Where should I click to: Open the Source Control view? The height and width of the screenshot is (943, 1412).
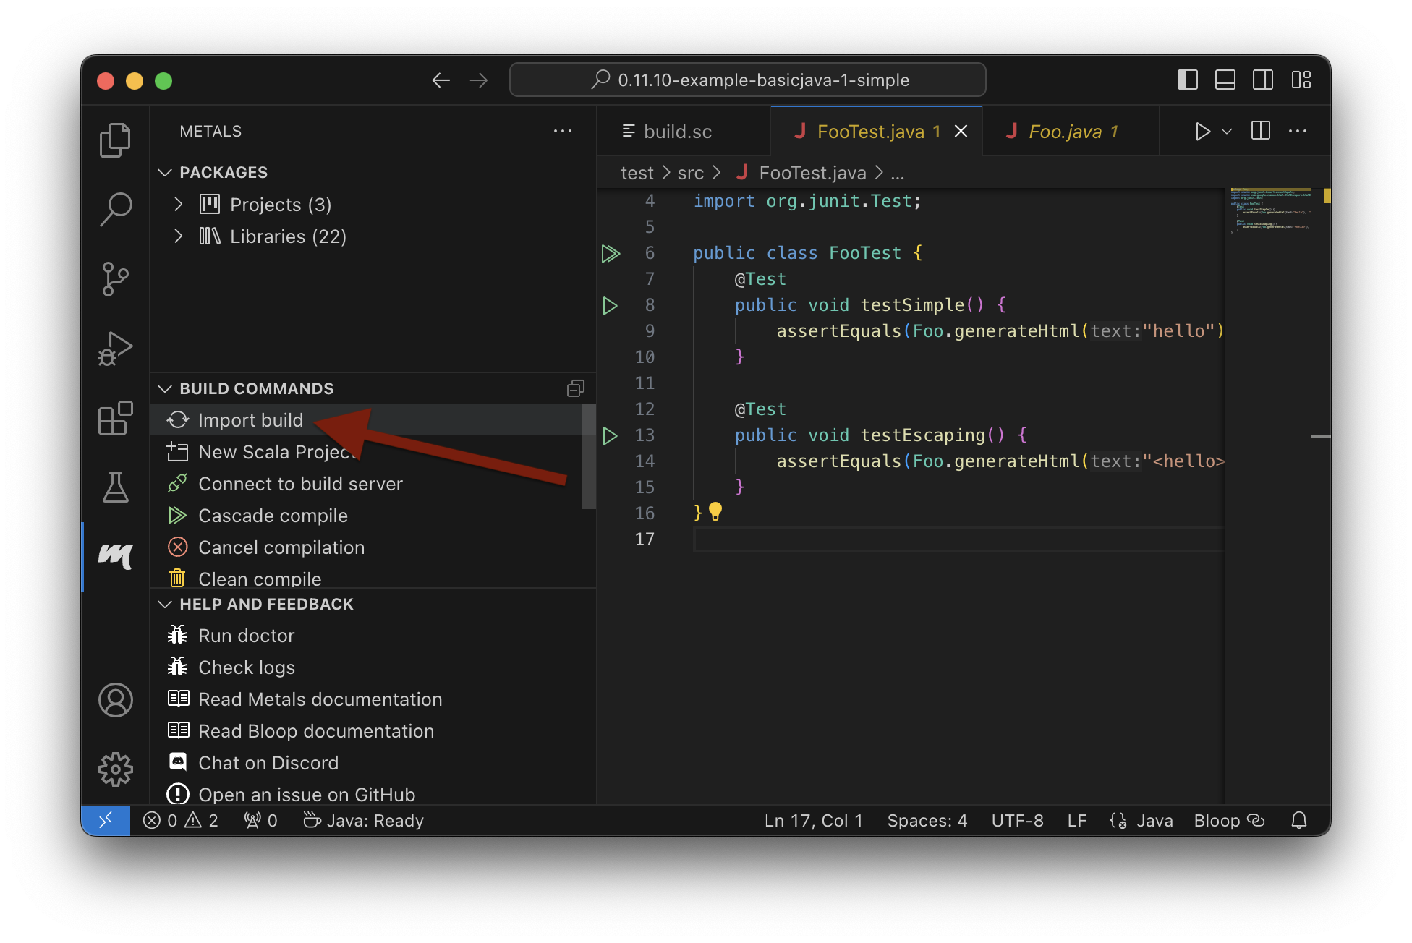[116, 278]
